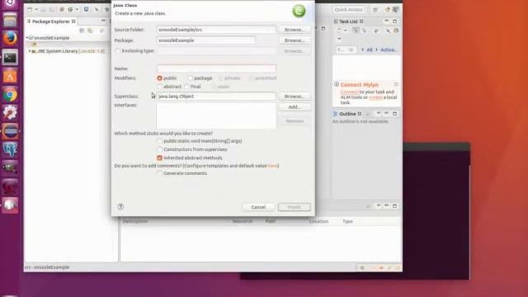The height and width of the screenshot is (297, 528).
Task: Switch to Java EE perspective icon
Action: (x=387, y=10)
